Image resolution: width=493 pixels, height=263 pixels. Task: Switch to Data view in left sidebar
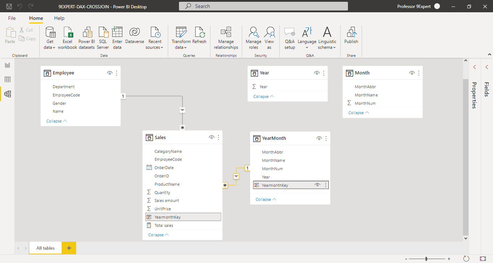(8, 79)
